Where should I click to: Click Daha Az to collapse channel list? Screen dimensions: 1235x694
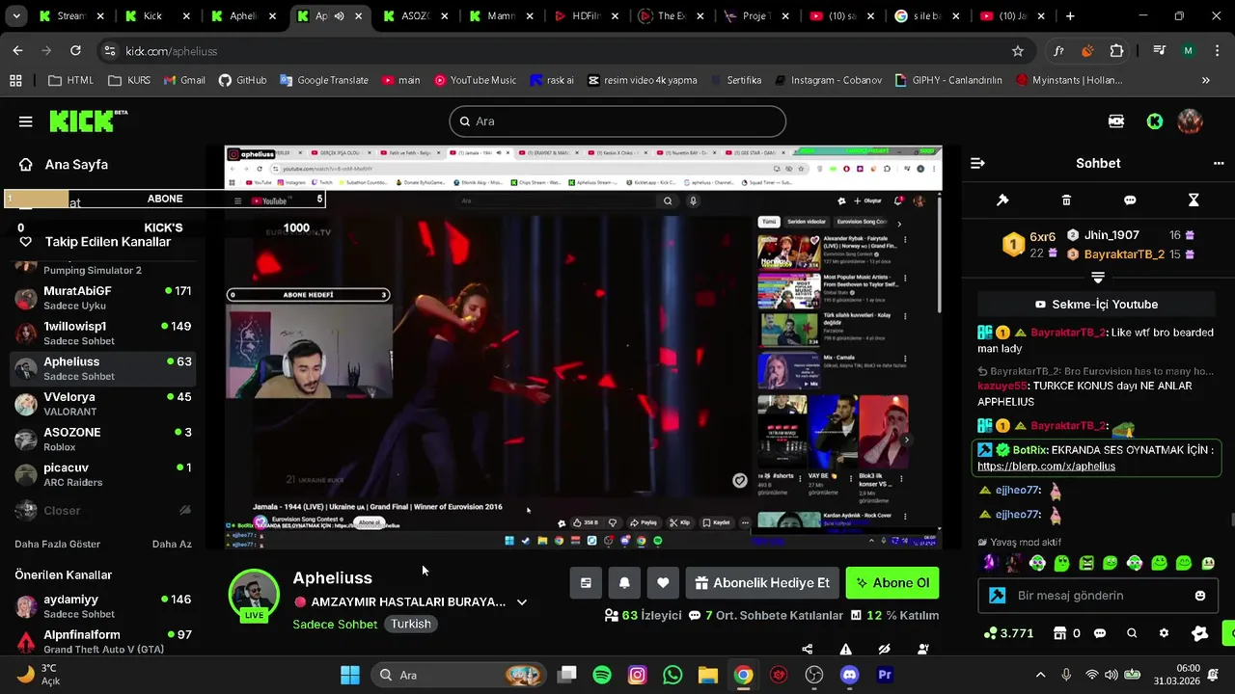tap(172, 545)
